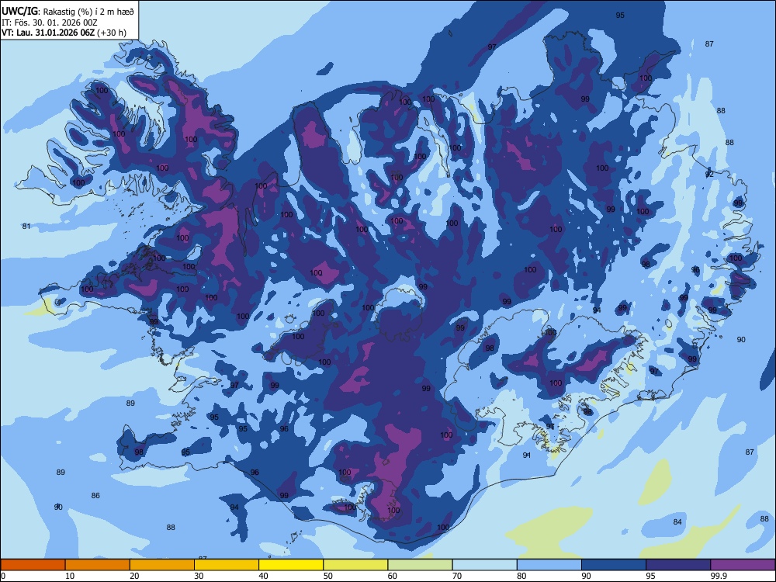Click the 80–90 light blue legend swatch

pos(549,565)
